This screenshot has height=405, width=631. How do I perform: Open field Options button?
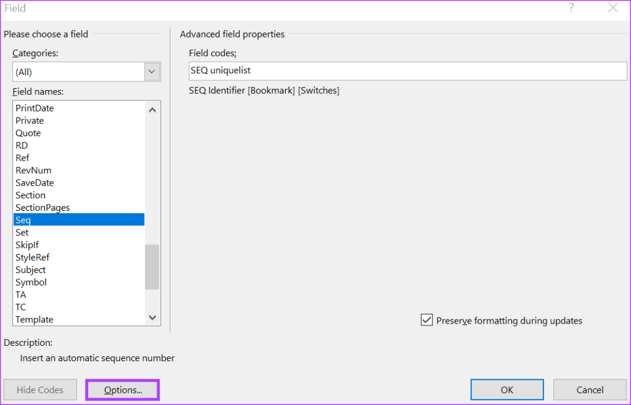(123, 390)
